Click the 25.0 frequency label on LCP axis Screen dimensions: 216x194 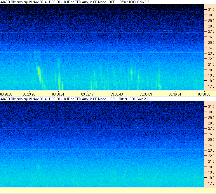point(211,140)
